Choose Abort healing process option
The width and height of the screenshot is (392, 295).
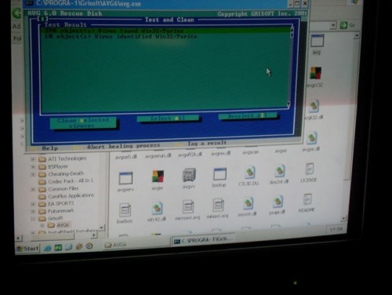[x=123, y=146]
